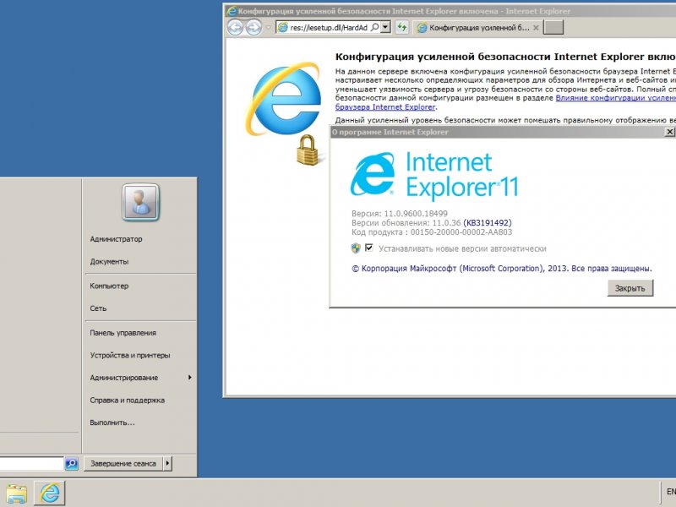676x507 pixels.
Task: Open Компьютер in the Start menu
Action: pyautogui.click(x=109, y=286)
